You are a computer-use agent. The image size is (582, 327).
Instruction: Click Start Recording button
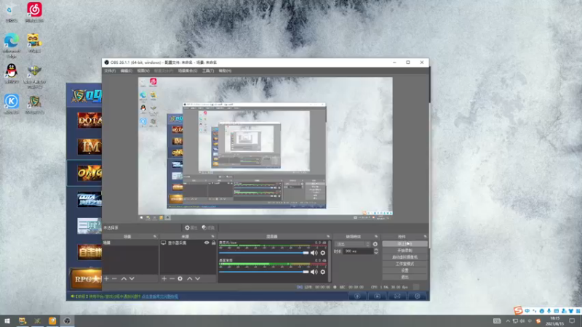pyautogui.click(x=404, y=251)
